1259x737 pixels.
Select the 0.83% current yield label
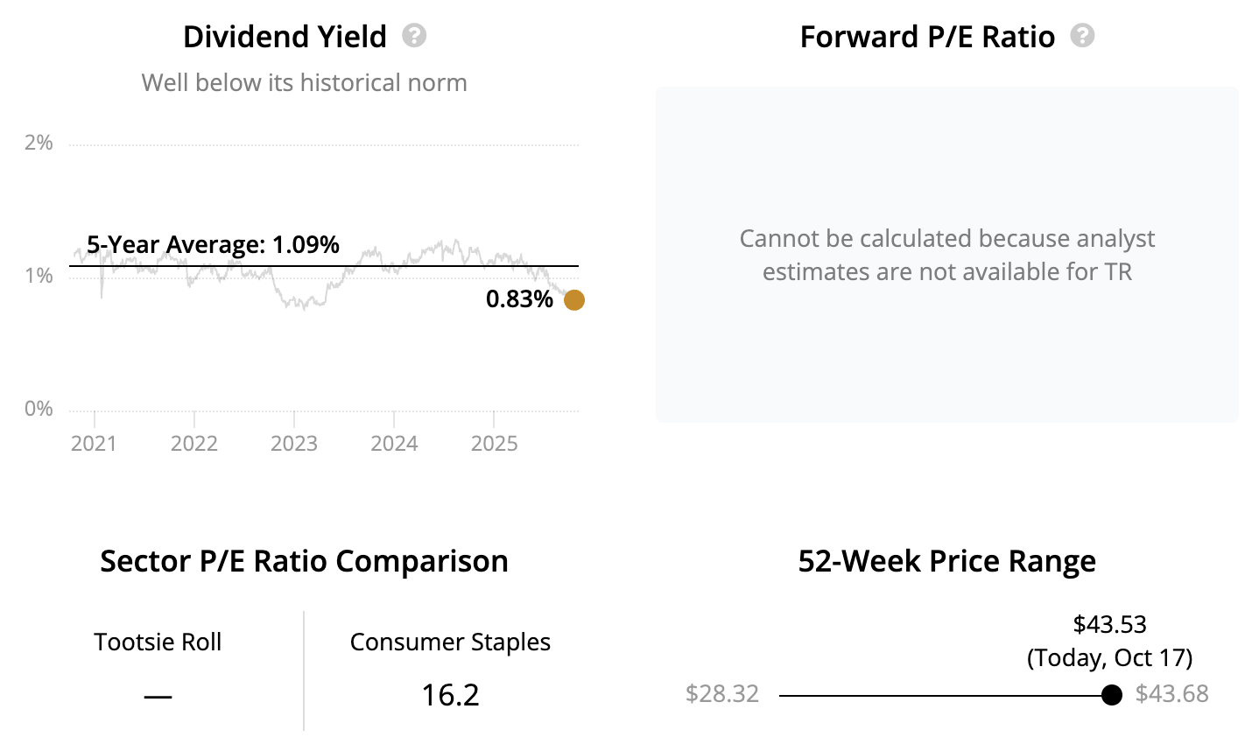coord(519,299)
